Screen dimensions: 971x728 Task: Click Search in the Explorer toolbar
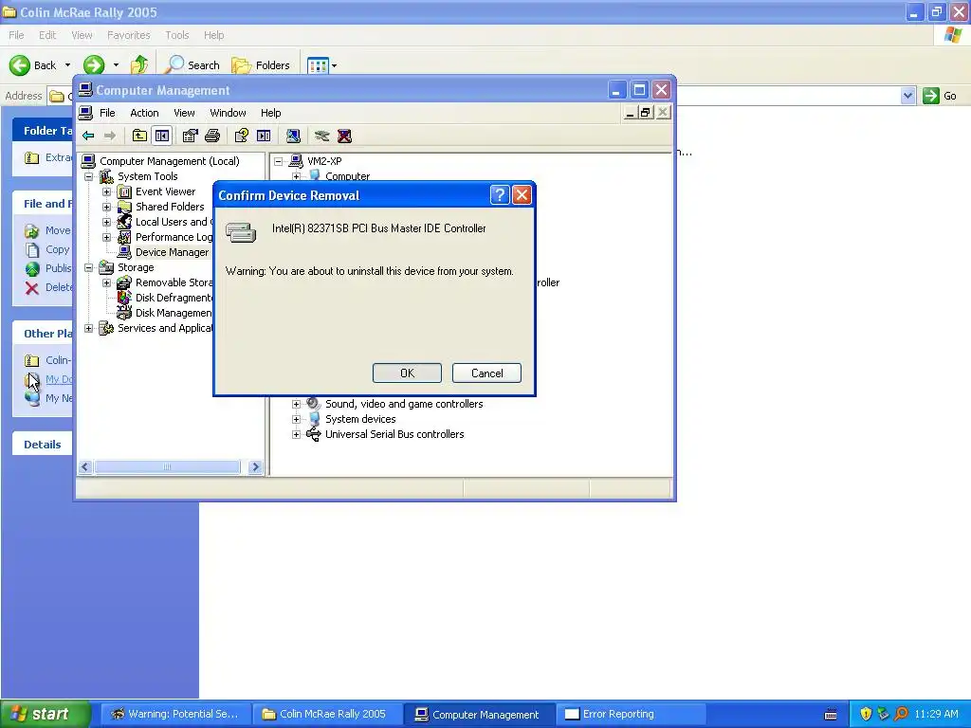click(192, 65)
